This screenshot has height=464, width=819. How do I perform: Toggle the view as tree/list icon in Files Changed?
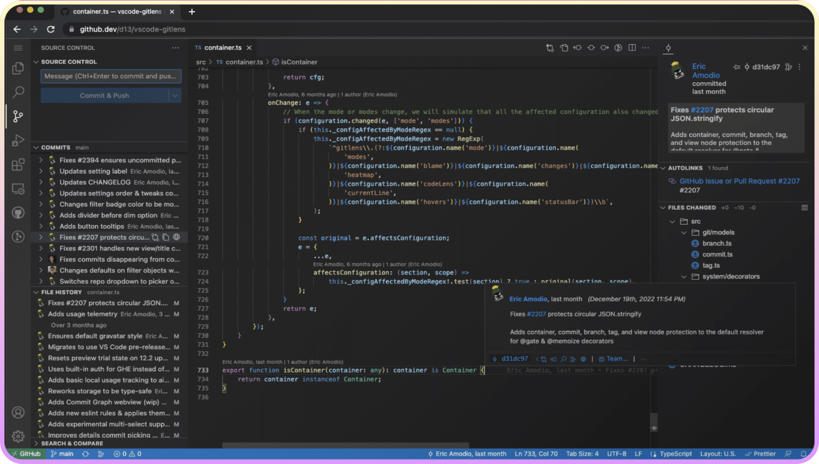coord(804,208)
